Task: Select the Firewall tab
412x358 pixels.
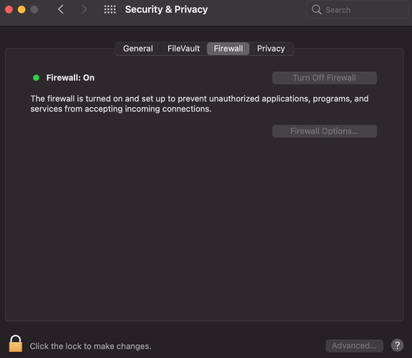Action: tap(228, 48)
